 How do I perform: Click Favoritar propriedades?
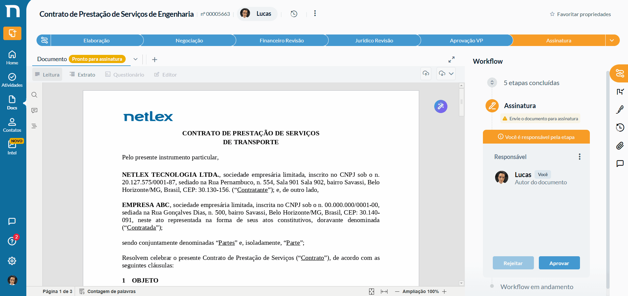(580, 14)
